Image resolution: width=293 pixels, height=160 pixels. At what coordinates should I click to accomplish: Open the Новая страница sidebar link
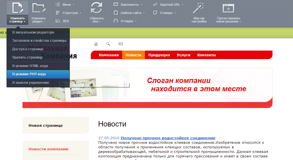point(45,126)
